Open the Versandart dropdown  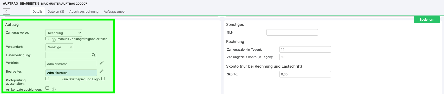pos(59,47)
